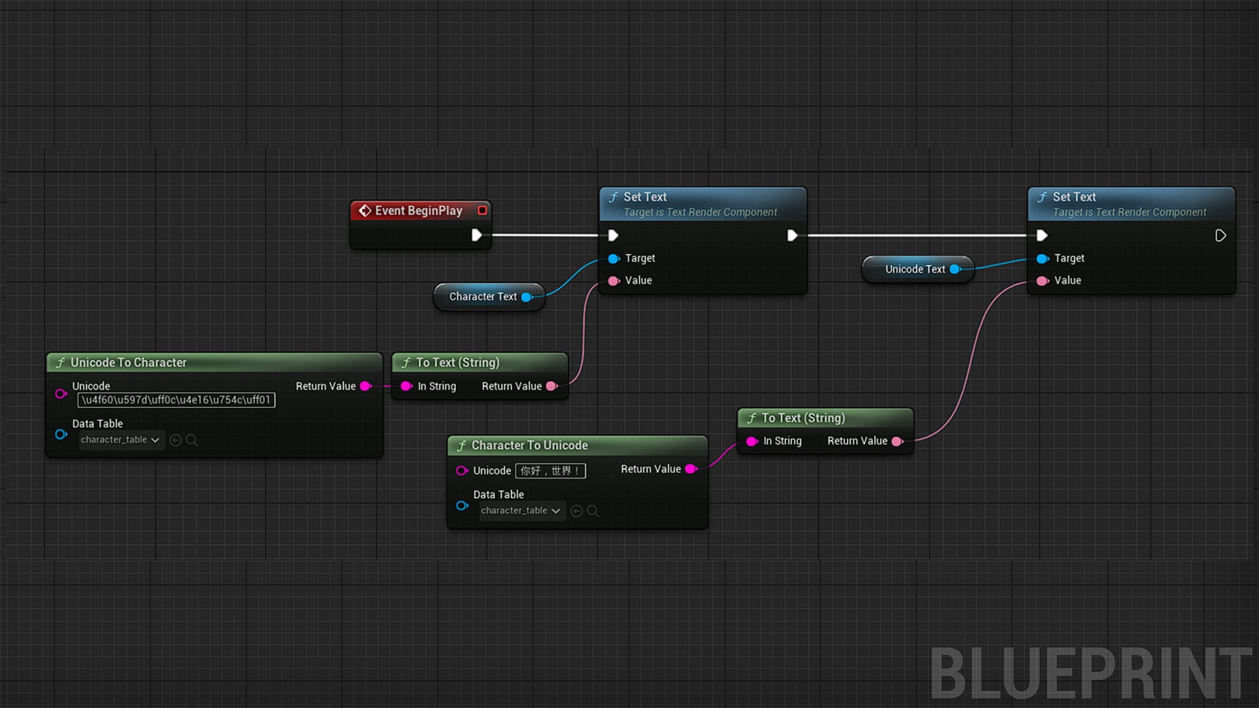Select the Event BeginPlay node title
Screen dimensions: 1259x708
click(418, 210)
